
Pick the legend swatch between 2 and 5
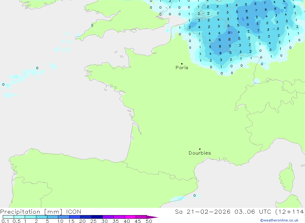click(x=41, y=217)
